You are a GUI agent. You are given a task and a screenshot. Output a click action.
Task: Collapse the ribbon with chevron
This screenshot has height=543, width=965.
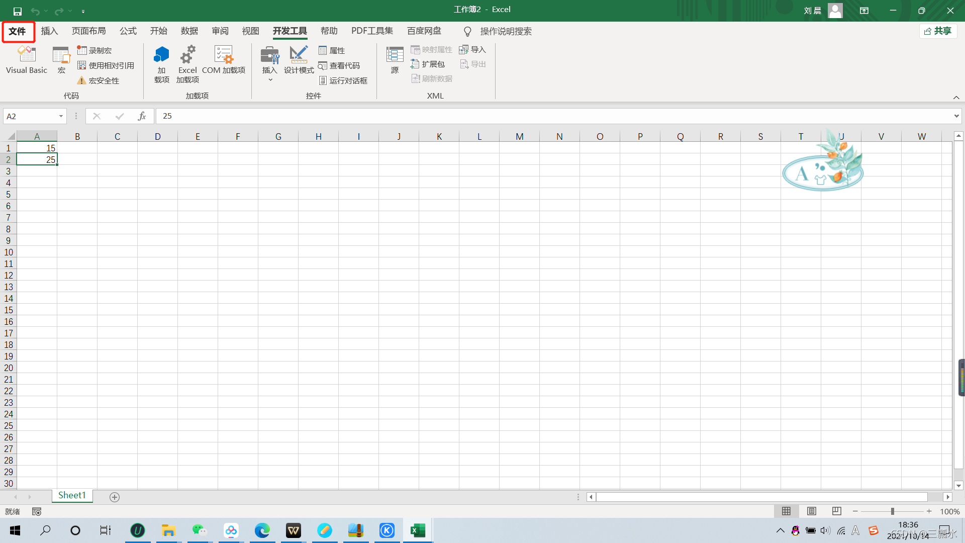tap(956, 98)
